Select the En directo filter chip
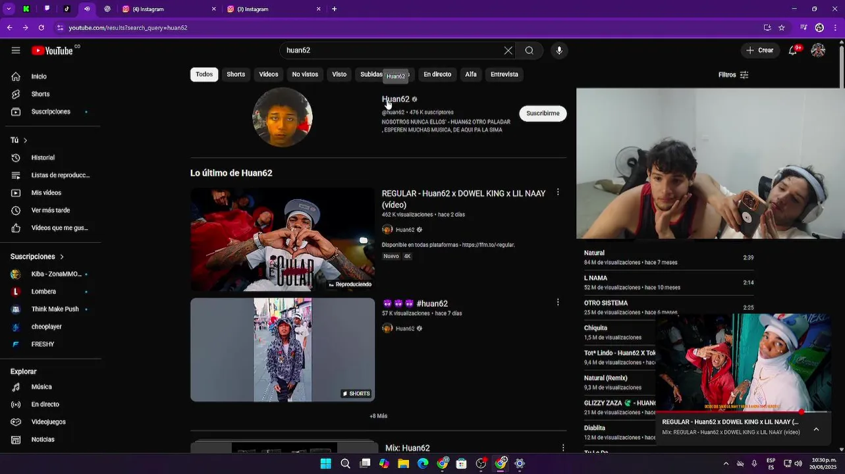This screenshot has width=845, height=474. coord(437,74)
